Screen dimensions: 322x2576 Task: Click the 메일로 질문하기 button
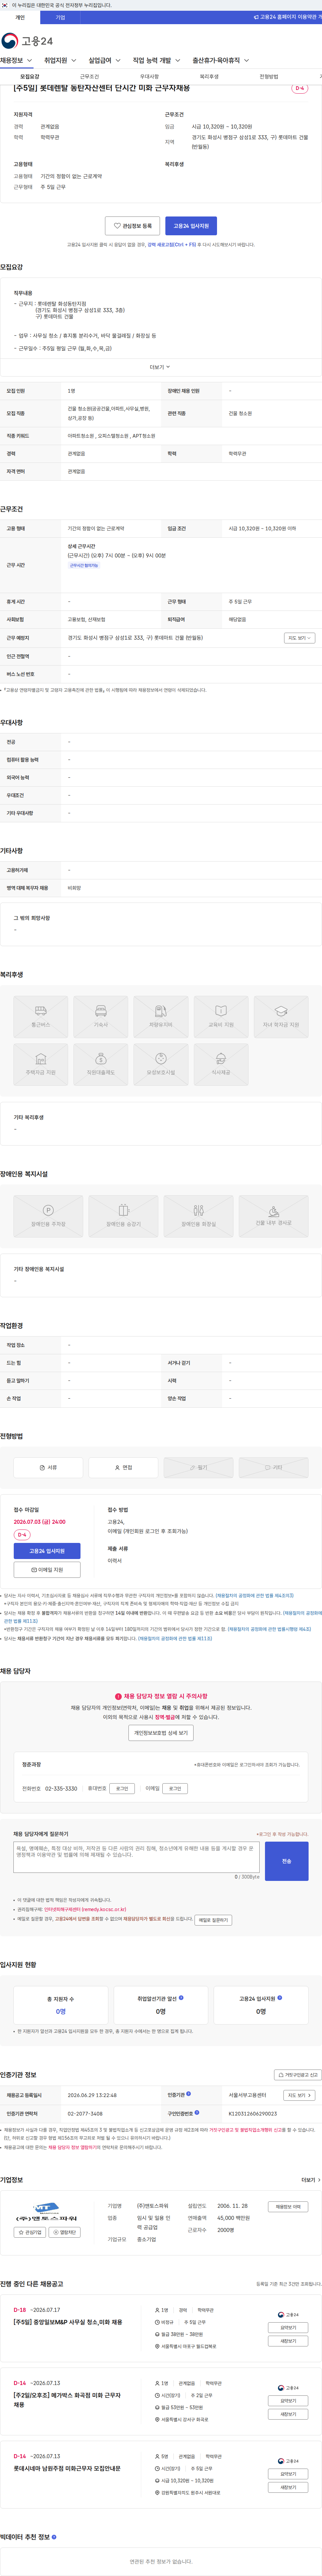pyautogui.click(x=213, y=1920)
